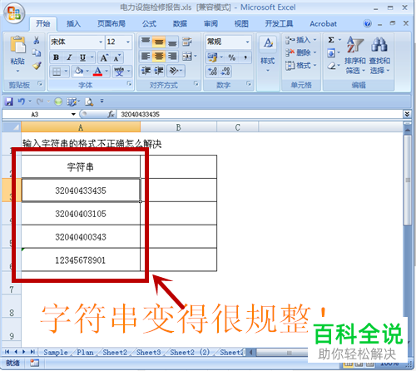Click the Undo arrow icon
Image resolution: width=416 pixels, height=371 pixels.
tap(22, 101)
